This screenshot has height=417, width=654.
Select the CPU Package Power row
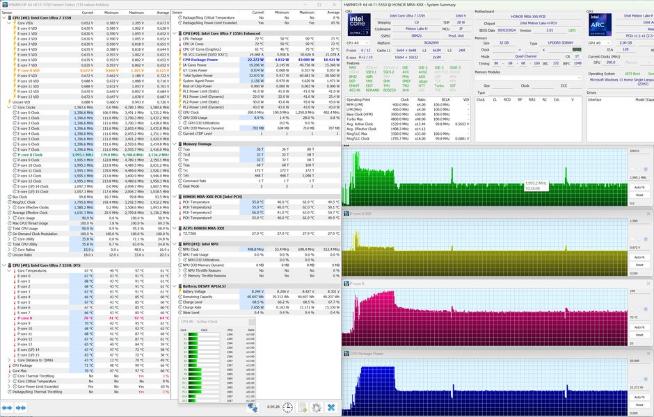(257, 60)
